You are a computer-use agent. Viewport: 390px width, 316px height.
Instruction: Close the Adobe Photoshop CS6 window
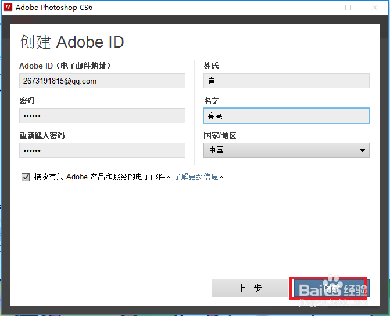point(375,8)
